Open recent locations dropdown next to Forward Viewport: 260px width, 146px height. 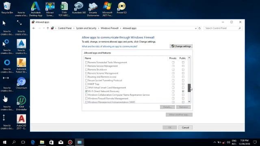coord(44,28)
